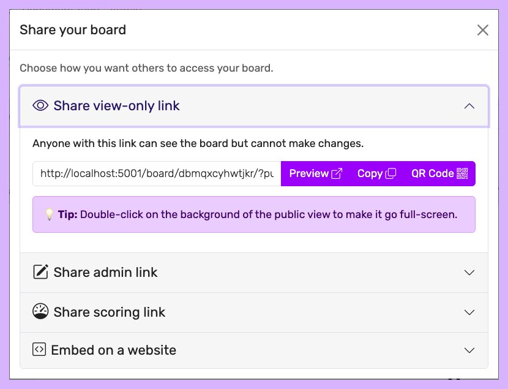The height and width of the screenshot is (389, 508).
Task: Click the external-link icon in the Preview button
Action: click(x=337, y=173)
